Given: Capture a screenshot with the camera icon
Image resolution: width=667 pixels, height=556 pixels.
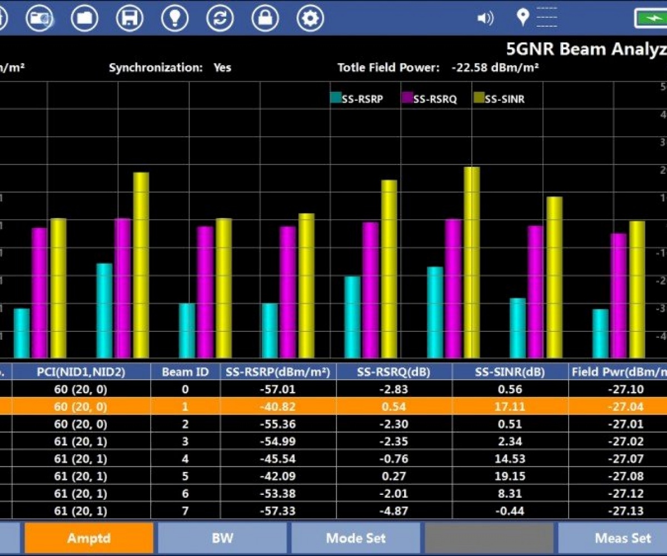Looking at the screenshot, I should 39,18.
